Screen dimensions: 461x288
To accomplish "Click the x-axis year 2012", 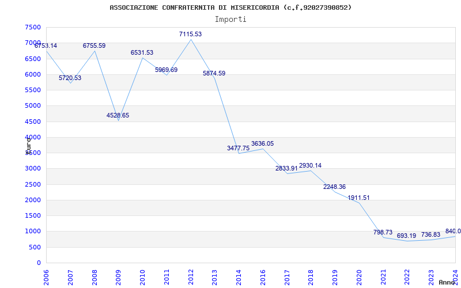I will [x=191, y=278].
